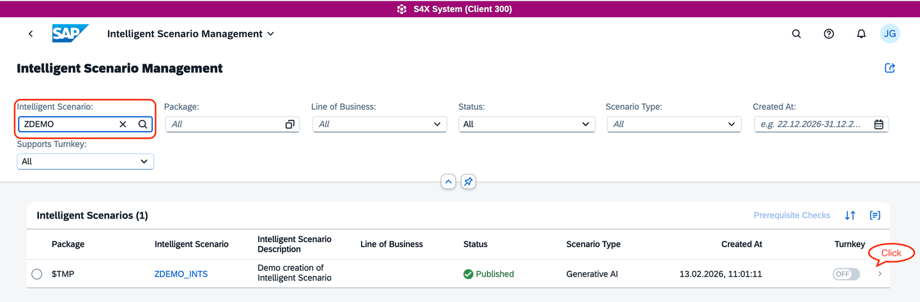Image resolution: width=920 pixels, height=302 pixels.
Task: Run search in Intelligent Scenario field
Action: 142,124
